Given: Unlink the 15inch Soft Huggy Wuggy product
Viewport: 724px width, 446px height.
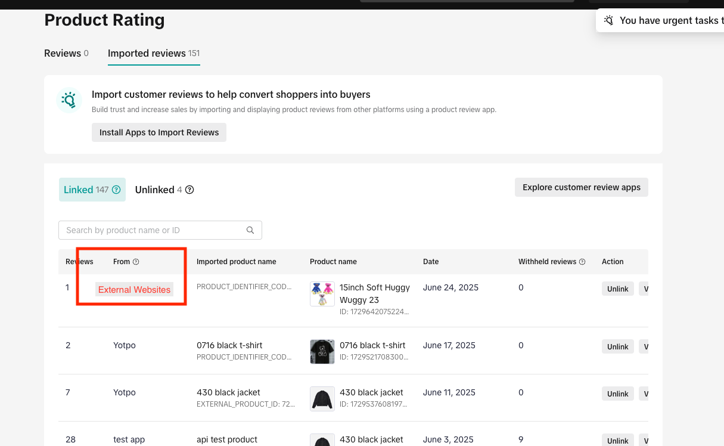Looking at the screenshot, I should pos(617,289).
